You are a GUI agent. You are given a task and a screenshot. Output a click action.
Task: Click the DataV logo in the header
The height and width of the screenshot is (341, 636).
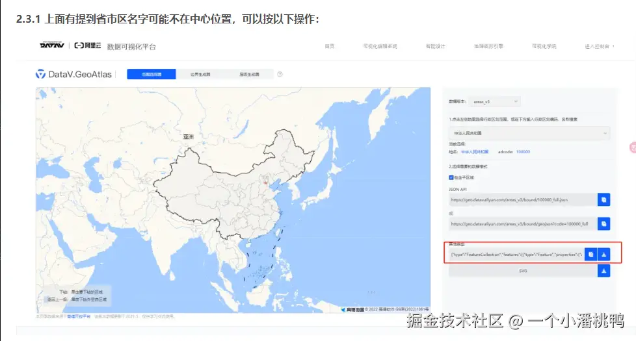click(x=52, y=45)
